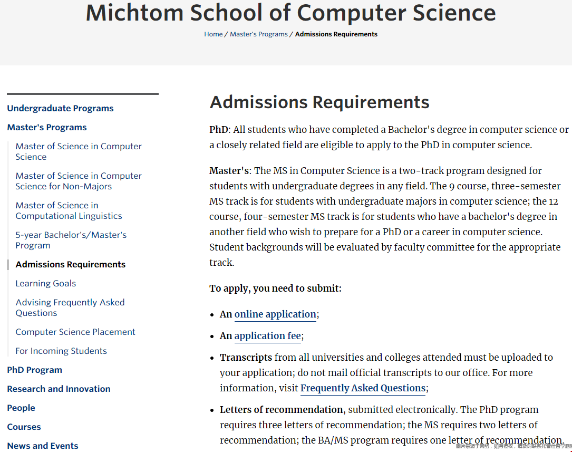Click 'To apply, you need to submit:' text
Image resolution: width=572 pixels, height=452 pixels.
point(275,288)
